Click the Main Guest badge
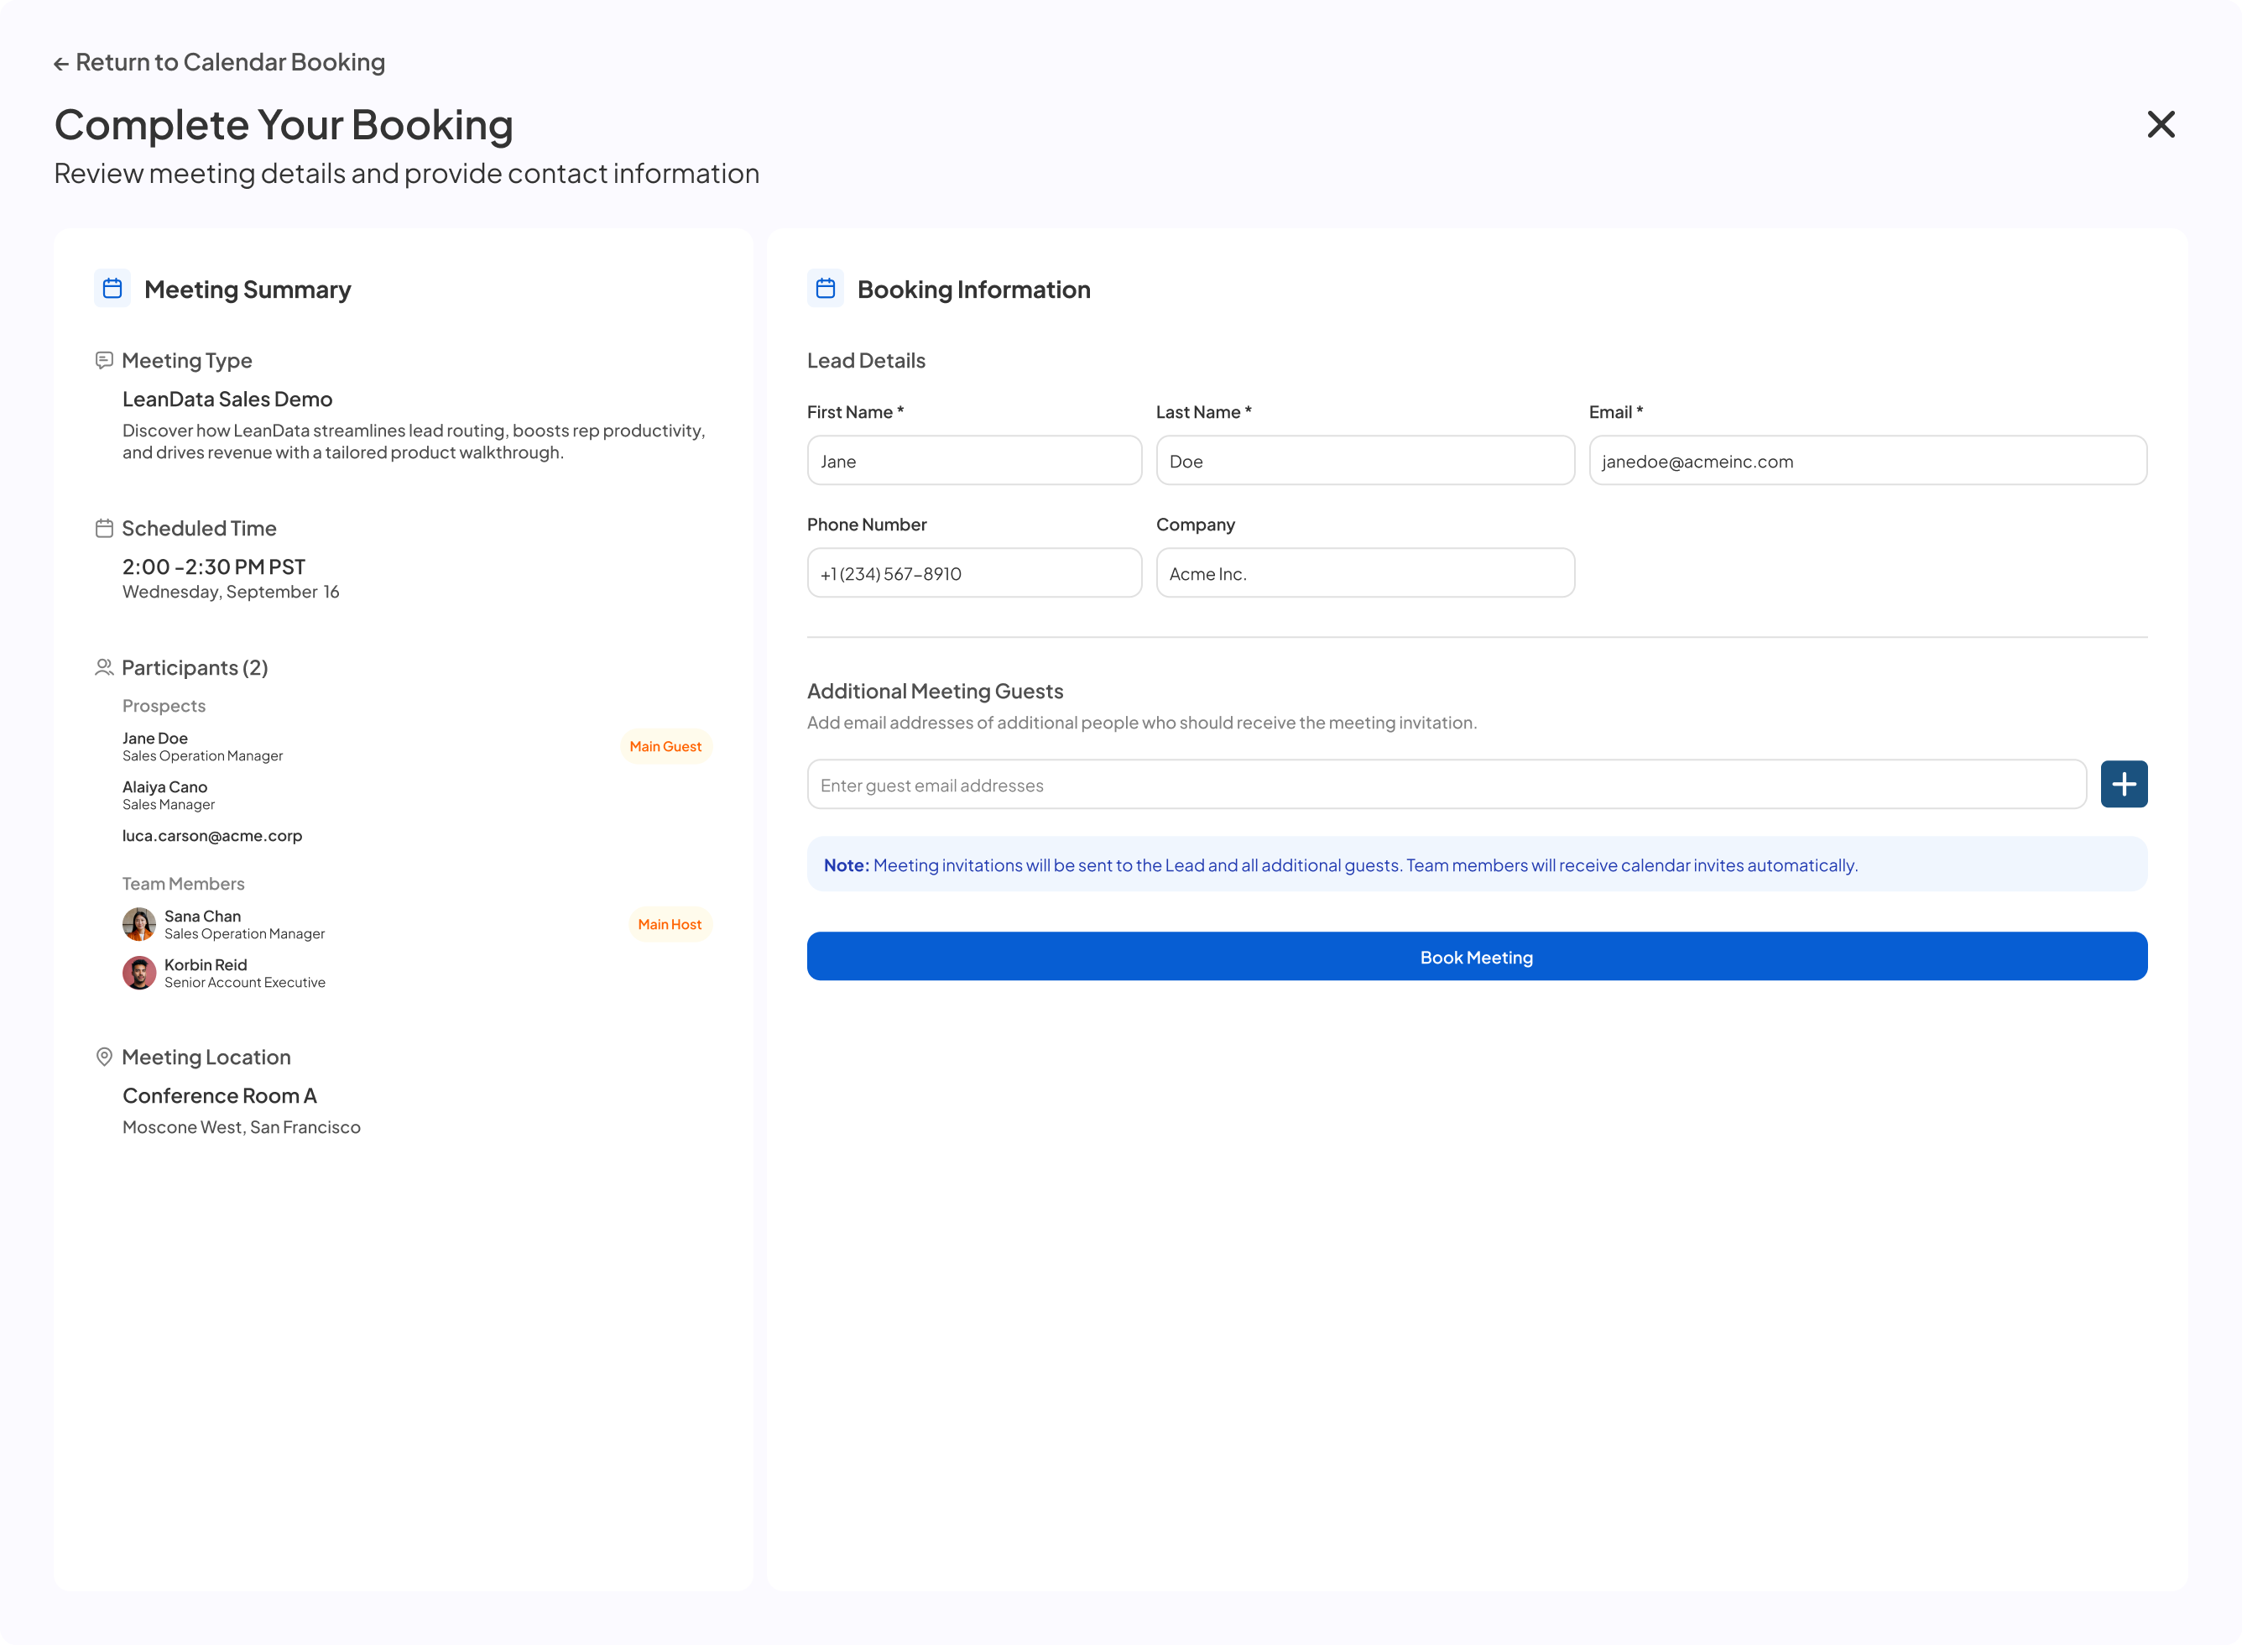The width and height of the screenshot is (2242, 1645). [x=665, y=747]
